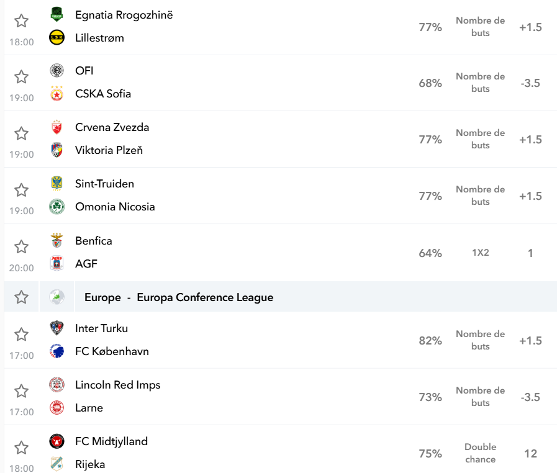Click the FC København club logo

click(x=57, y=351)
